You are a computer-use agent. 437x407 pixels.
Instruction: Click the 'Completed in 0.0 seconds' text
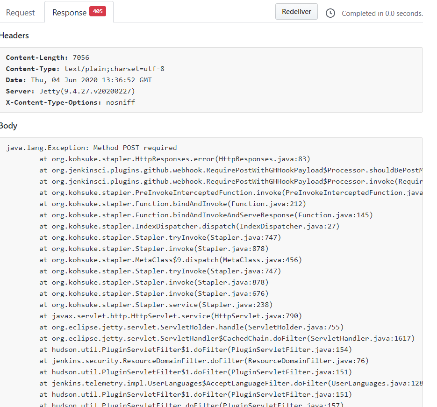[x=382, y=14]
